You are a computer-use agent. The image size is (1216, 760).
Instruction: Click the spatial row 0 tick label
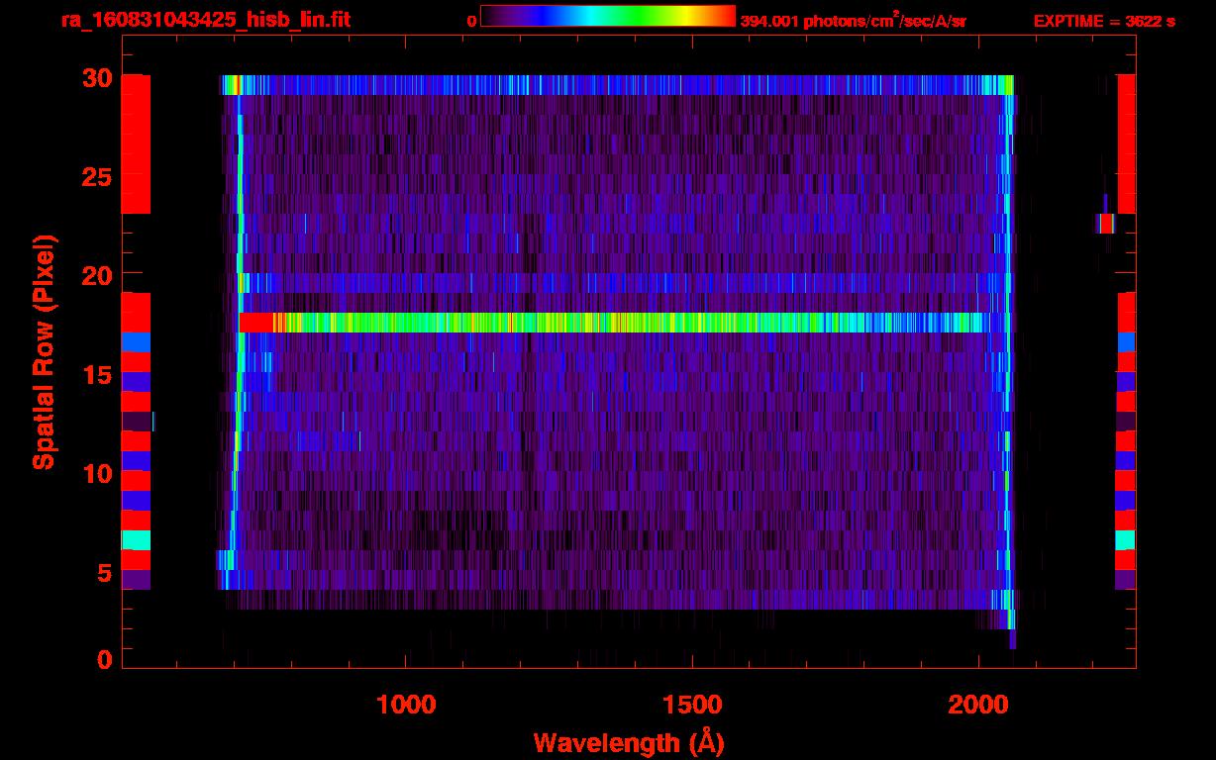(106, 659)
